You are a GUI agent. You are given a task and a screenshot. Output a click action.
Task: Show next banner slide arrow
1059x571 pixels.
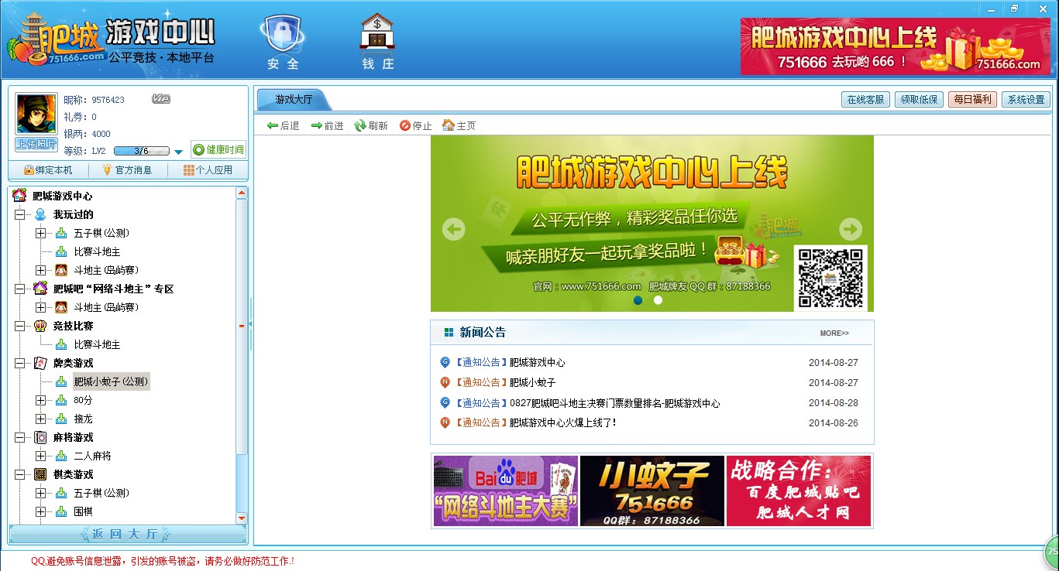tap(851, 229)
